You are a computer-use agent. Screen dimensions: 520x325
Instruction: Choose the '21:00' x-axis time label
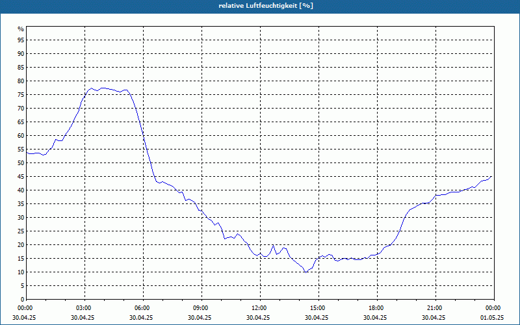(x=435, y=308)
